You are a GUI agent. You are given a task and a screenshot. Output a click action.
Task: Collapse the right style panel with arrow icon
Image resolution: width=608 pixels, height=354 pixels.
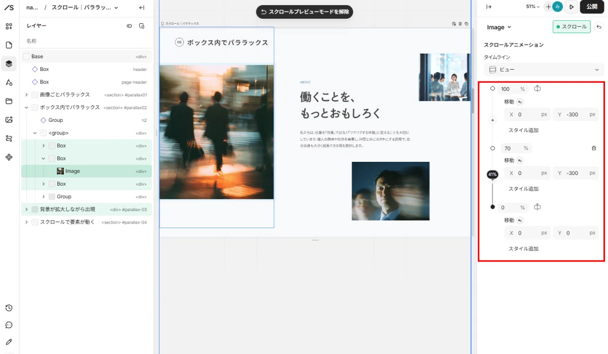(x=488, y=7)
